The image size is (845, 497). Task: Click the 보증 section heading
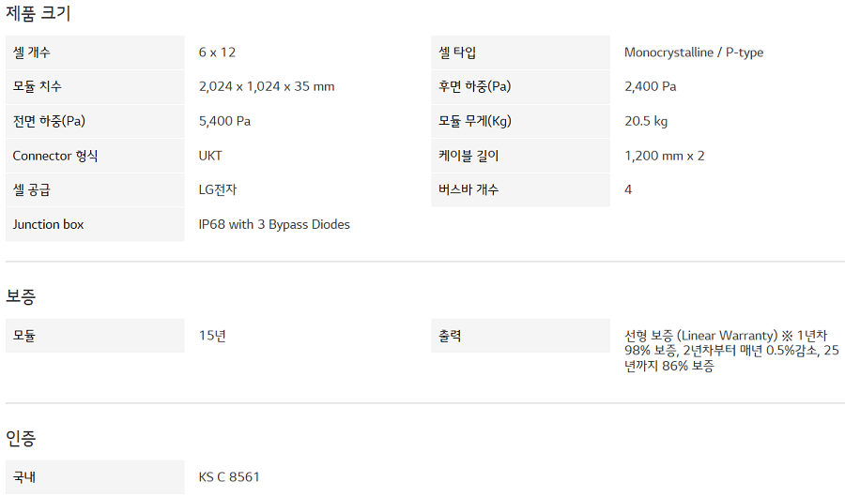click(22, 296)
